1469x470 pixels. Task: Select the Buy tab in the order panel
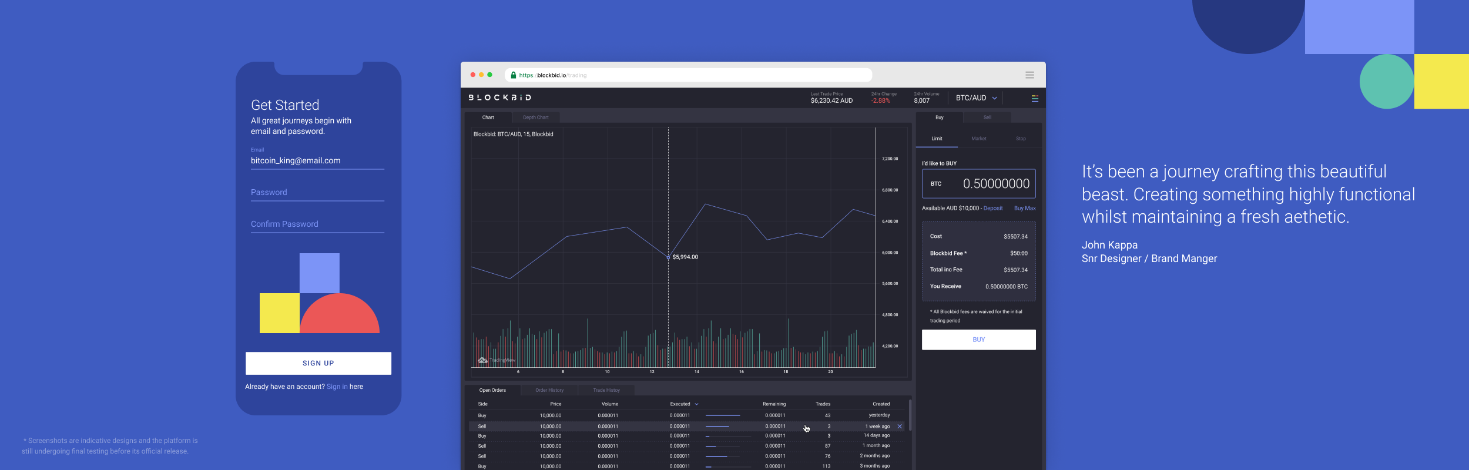[x=940, y=117]
